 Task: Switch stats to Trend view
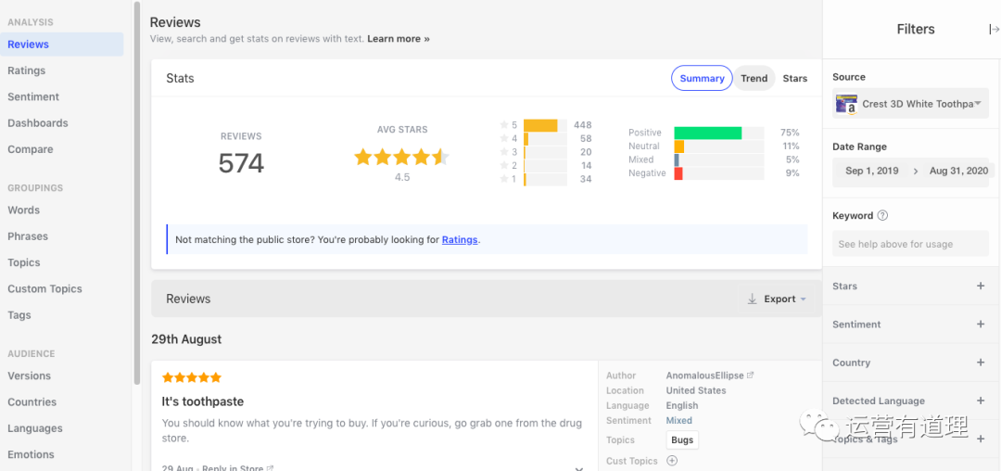(754, 79)
